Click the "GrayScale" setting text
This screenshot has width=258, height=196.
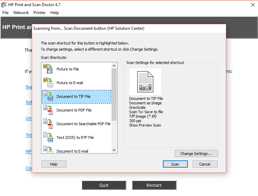tap(137, 107)
